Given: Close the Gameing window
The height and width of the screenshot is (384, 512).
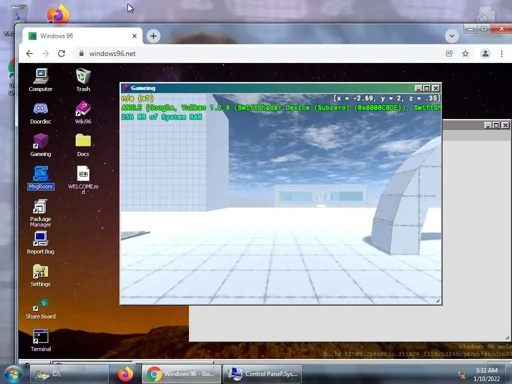Looking at the screenshot, I should pyautogui.click(x=435, y=88).
